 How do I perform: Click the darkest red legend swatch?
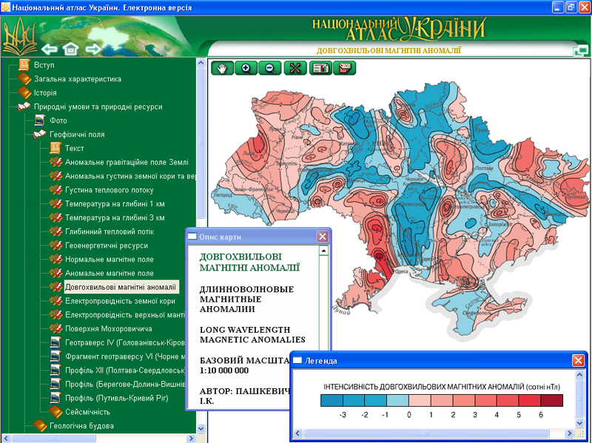[551, 400]
